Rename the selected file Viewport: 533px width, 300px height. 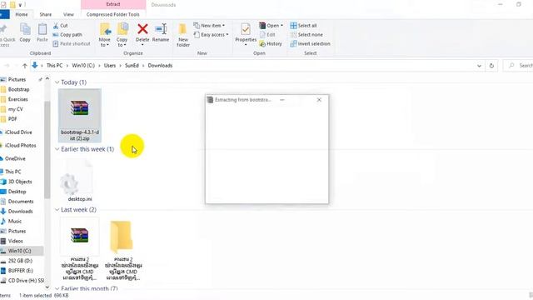(x=161, y=33)
